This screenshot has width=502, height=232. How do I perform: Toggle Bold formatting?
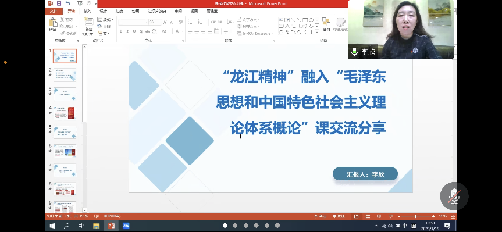coord(121,31)
